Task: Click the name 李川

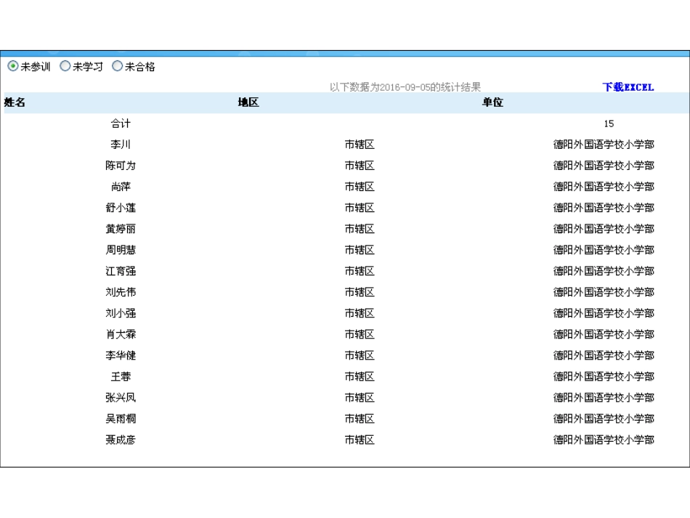Action: [121, 145]
